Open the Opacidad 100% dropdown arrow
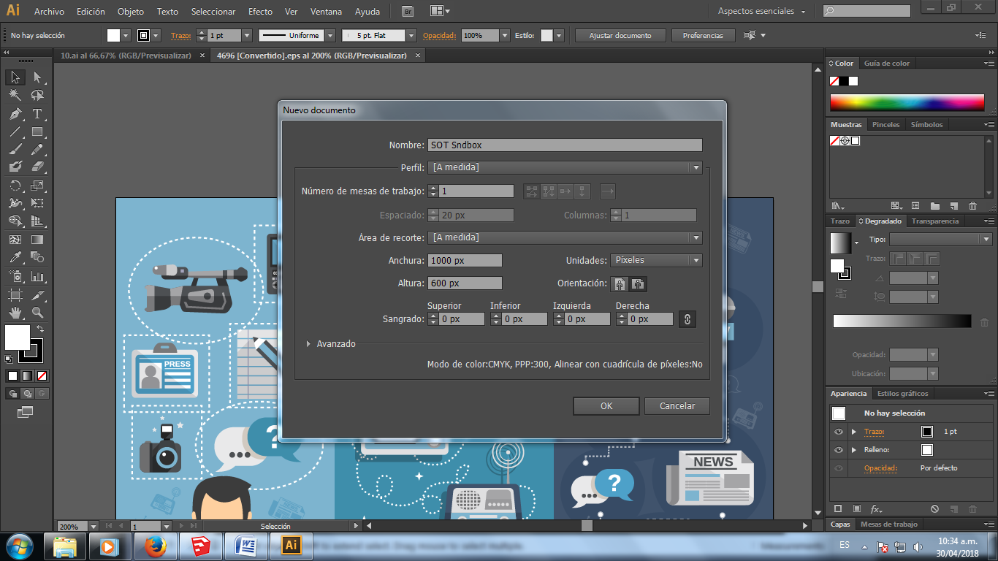This screenshot has height=561, width=998. coord(505,35)
